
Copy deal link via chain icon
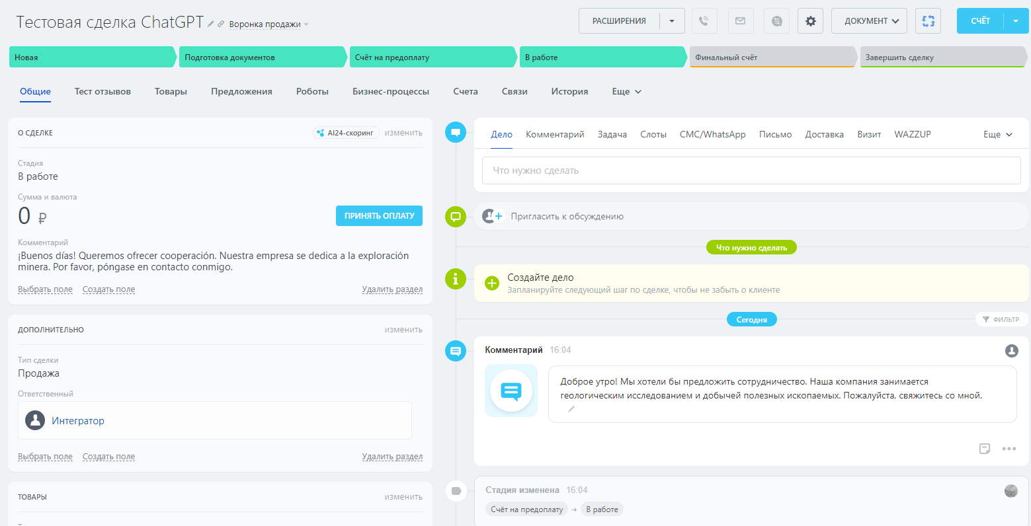(x=221, y=24)
